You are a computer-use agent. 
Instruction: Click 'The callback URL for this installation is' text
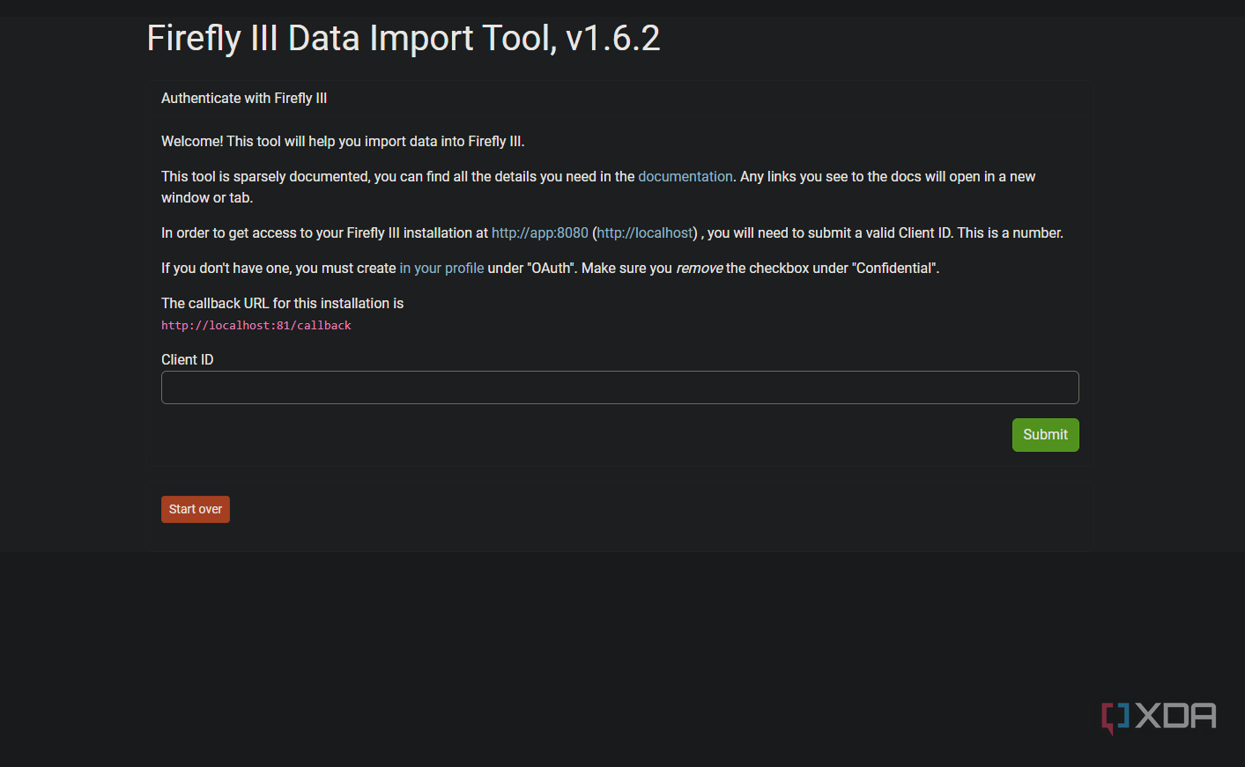click(282, 303)
